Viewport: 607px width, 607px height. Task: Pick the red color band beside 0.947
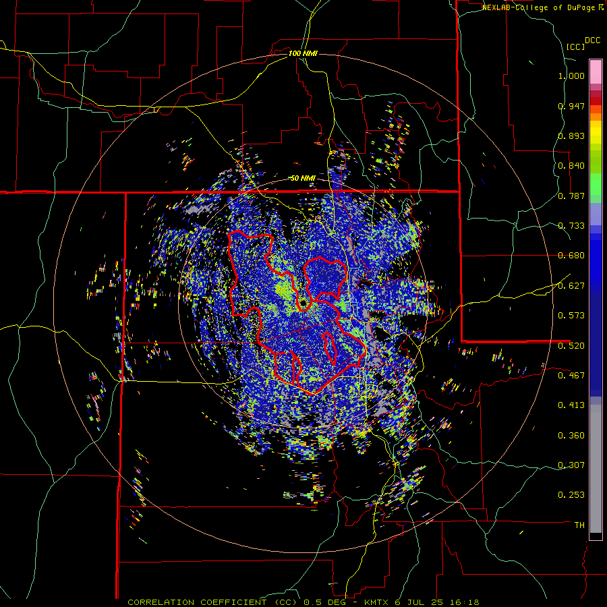[596, 101]
